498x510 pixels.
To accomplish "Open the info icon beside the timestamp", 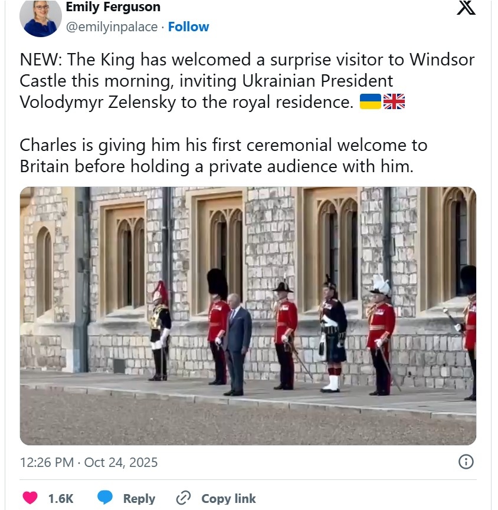I will (x=466, y=462).
